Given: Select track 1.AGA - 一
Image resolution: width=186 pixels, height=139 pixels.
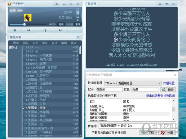Looking at the screenshot, I should tap(51, 48).
